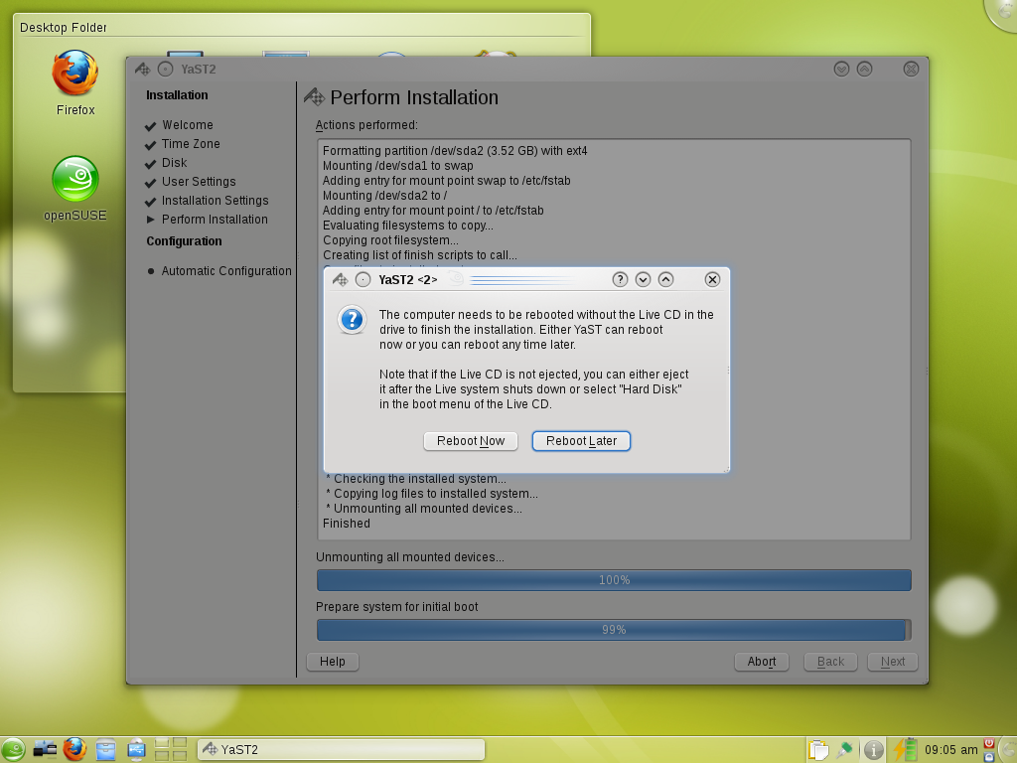Click the 100% unmounting progress bar

(614, 580)
